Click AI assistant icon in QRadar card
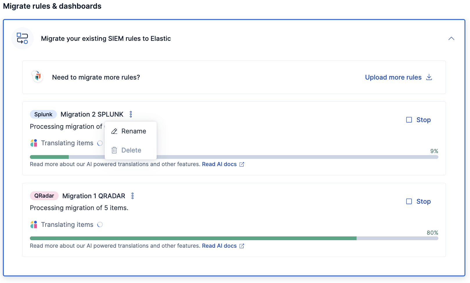This screenshot has width=470, height=283. [x=34, y=225]
